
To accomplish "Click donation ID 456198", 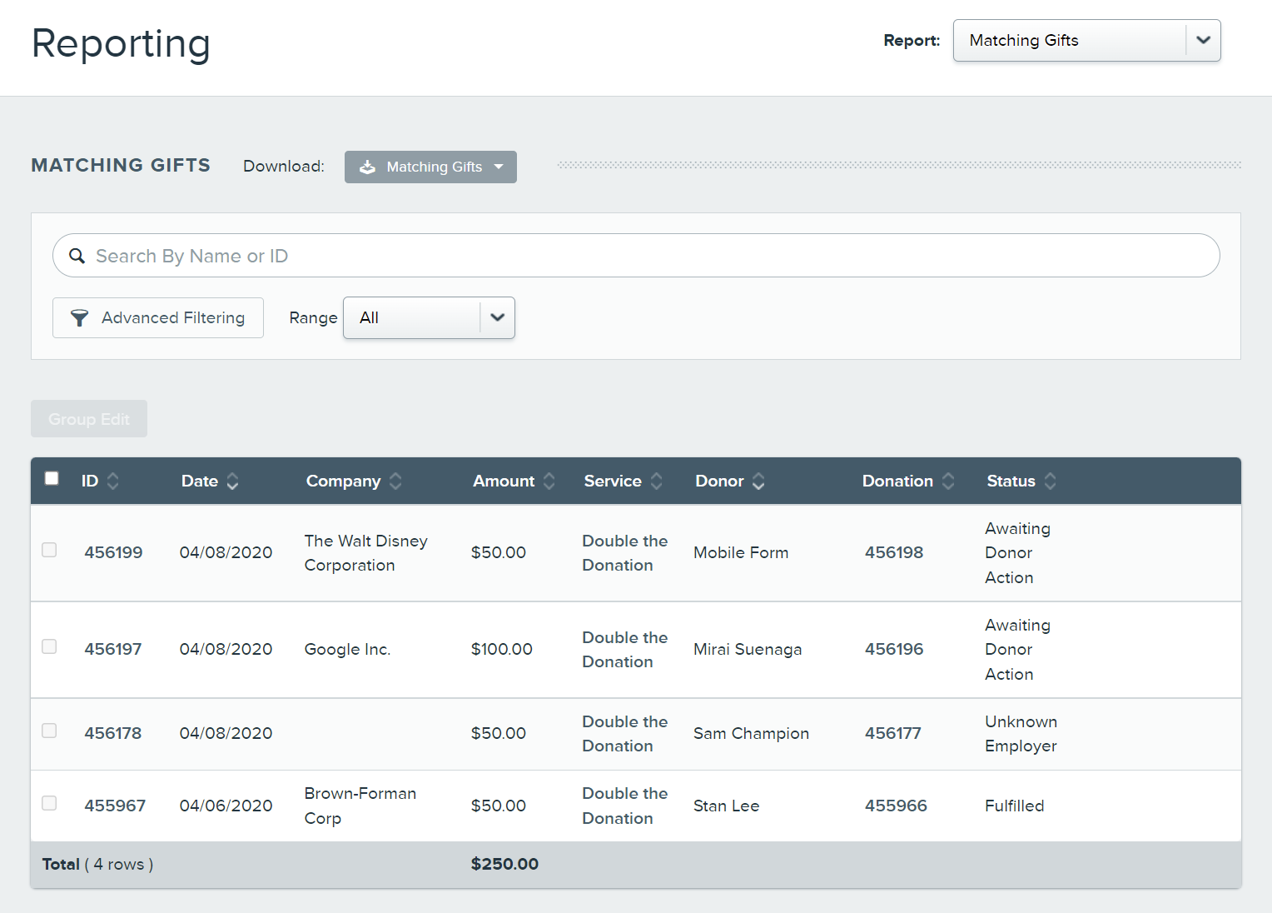I will pos(894,552).
